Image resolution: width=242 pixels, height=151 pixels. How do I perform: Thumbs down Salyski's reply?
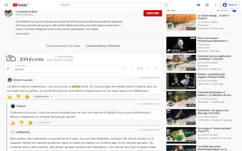(x=22, y=123)
